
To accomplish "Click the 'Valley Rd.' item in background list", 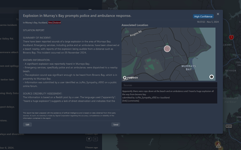I will pos(7,39).
